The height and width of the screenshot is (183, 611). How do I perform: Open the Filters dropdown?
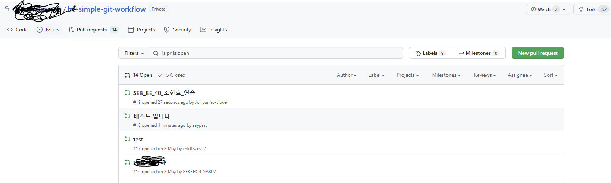point(134,53)
